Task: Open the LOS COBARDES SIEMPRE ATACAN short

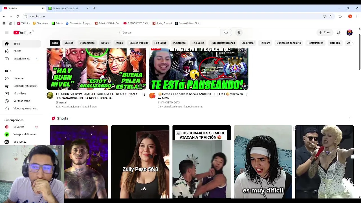Action: coord(202,162)
